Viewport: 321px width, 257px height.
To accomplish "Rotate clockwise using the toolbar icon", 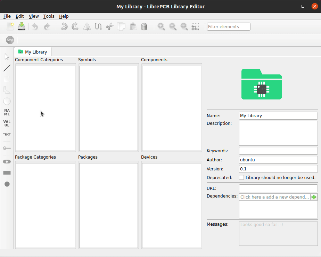I will pos(75,27).
